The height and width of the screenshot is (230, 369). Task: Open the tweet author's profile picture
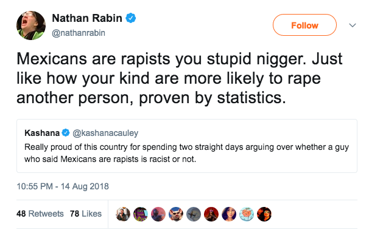[x=31, y=25]
